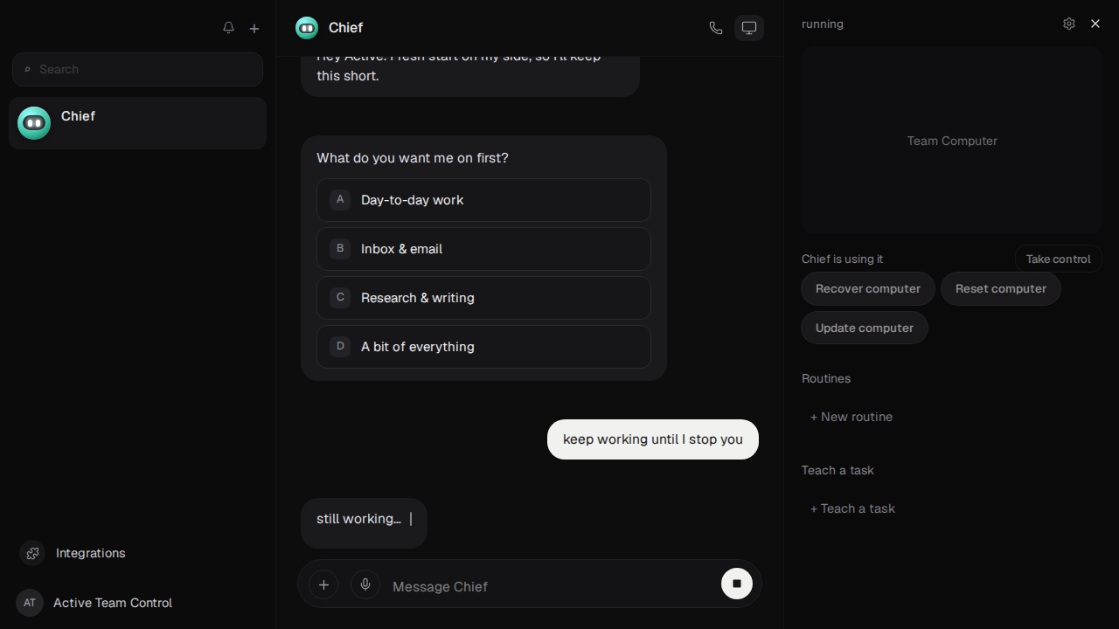1119x629 pixels.
Task: Start a voice call with Chief
Action: [x=716, y=28]
